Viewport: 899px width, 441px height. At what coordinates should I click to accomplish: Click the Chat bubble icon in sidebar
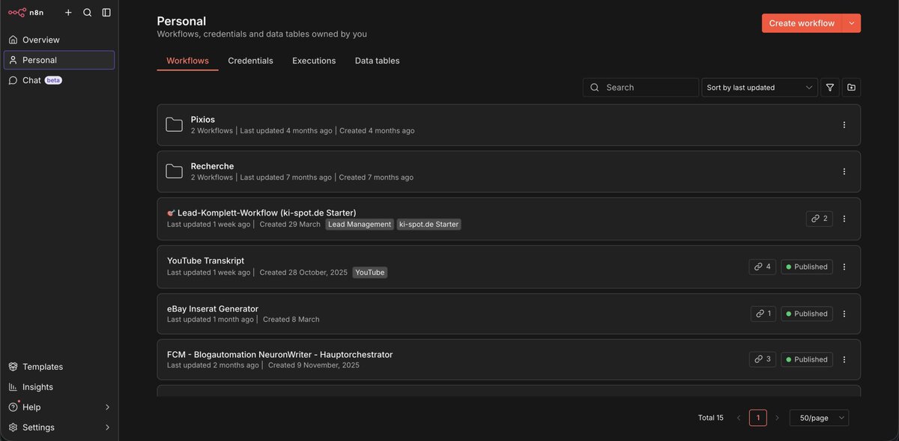pyautogui.click(x=13, y=80)
